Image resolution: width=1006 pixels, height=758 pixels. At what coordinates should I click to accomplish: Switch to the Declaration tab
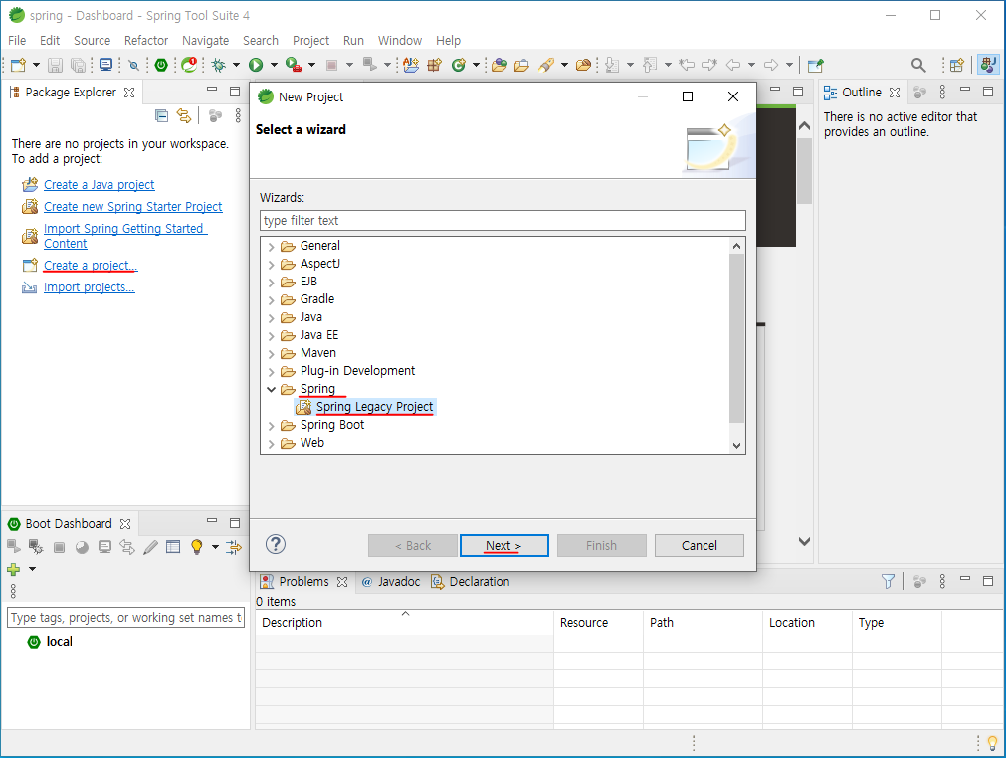[x=471, y=582]
